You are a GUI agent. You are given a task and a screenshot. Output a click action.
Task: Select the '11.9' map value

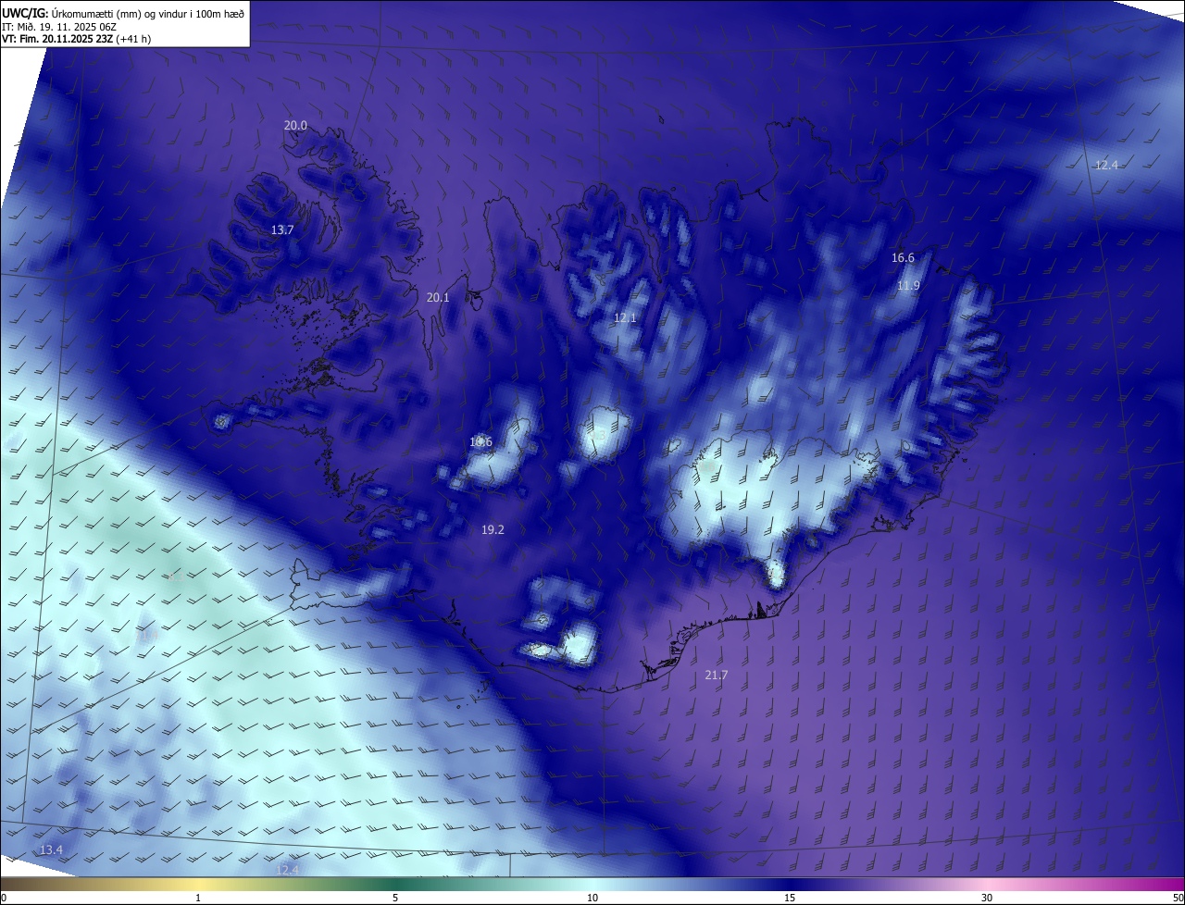pyautogui.click(x=908, y=286)
